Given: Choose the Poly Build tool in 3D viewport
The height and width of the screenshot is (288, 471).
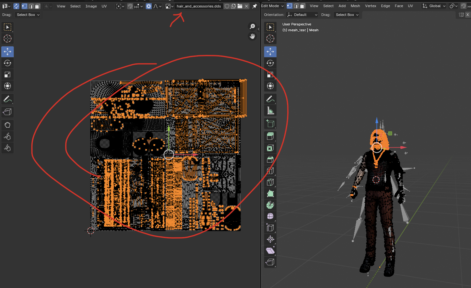Looking at the screenshot, I should pyautogui.click(x=270, y=194).
